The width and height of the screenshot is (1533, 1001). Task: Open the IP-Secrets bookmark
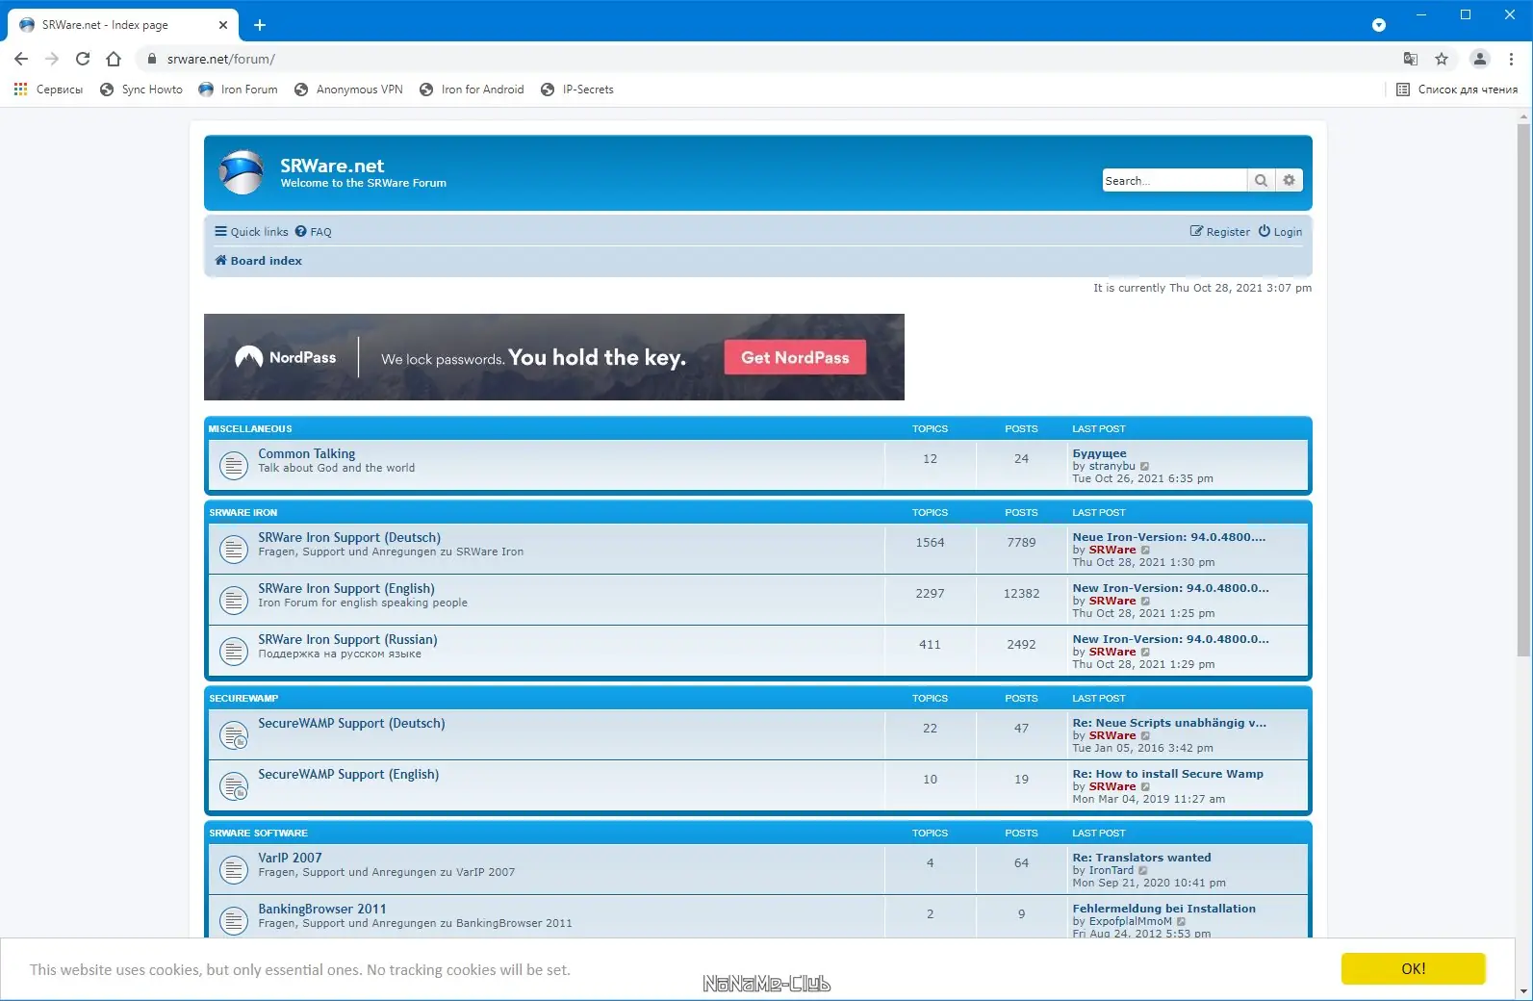[x=577, y=90]
